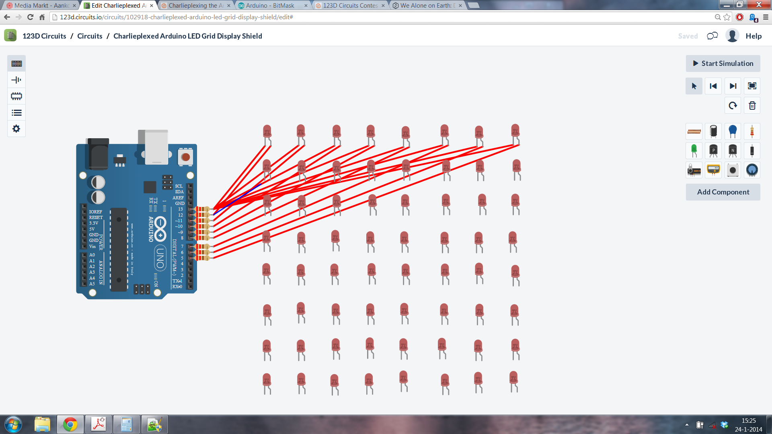772x434 pixels.
Task: Bookmark the page with the star
Action: 726,17
